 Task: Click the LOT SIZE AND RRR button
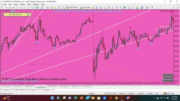pos(15,14)
